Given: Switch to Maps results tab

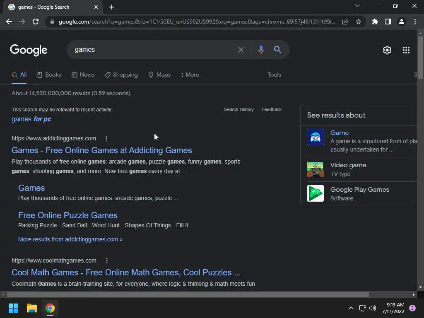Looking at the screenshot, I should click(159, 75).
